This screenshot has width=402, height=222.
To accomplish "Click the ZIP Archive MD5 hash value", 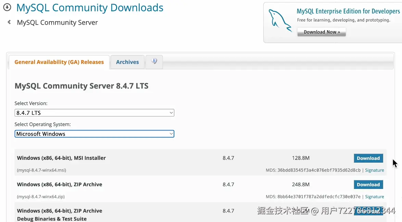I will coord(319,197).
